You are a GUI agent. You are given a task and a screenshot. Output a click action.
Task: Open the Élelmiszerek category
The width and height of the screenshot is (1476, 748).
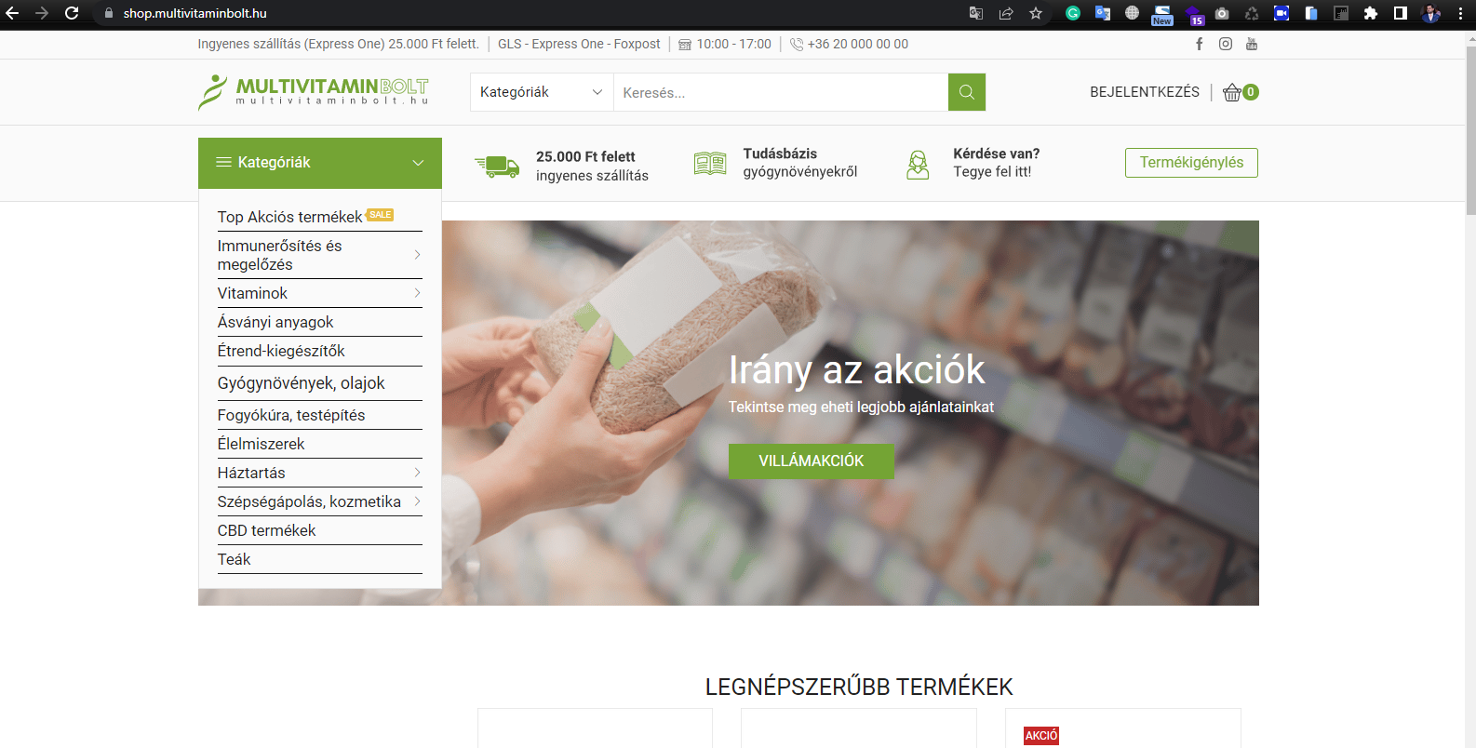tap(262, 444)
